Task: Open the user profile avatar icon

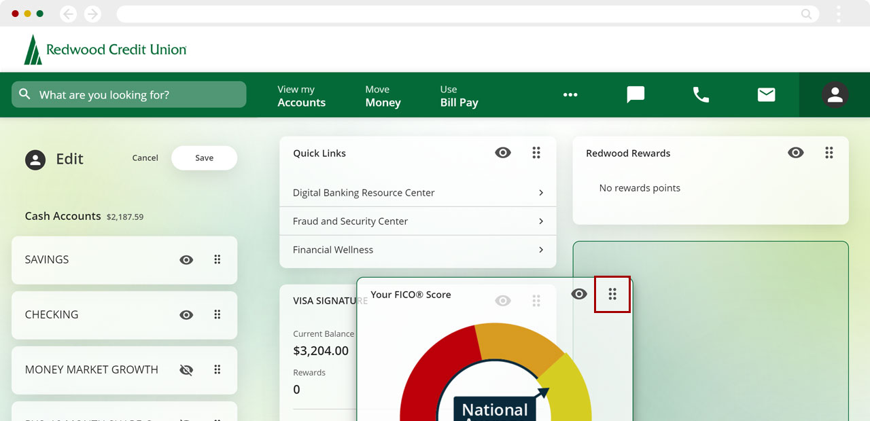Action: [835, 95]
